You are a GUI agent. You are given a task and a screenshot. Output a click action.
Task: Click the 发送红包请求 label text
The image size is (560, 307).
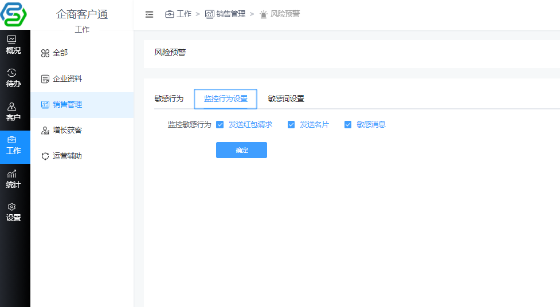pyautogui.click(x=250, y=125)
